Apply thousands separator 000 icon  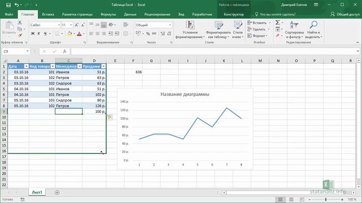[154, 34]
